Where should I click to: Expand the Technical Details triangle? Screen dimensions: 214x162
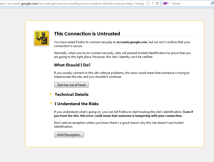click(x=51, y=94)
